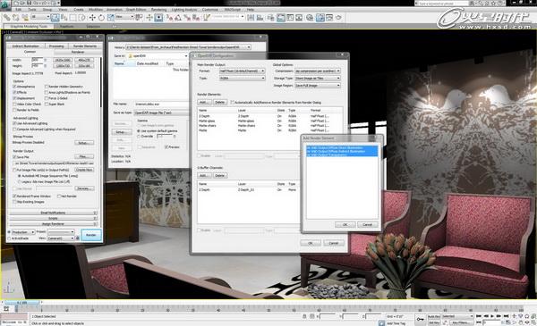Toggle the Displacement checkbox
Image resolution: width=537 pixels, height=326 pixels.
[x=14, y=98]
